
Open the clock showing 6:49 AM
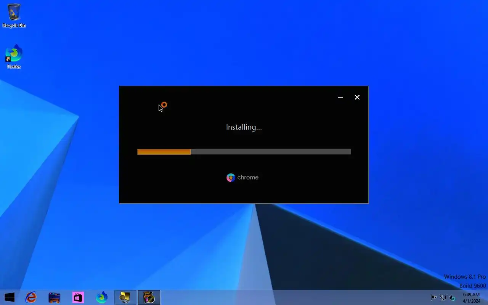471,298
